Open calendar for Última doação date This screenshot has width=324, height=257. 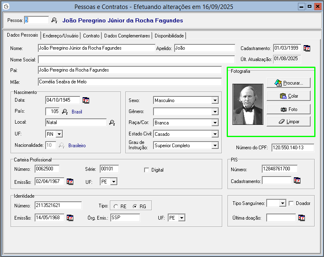pyautogui.click(x=302, y=218)
